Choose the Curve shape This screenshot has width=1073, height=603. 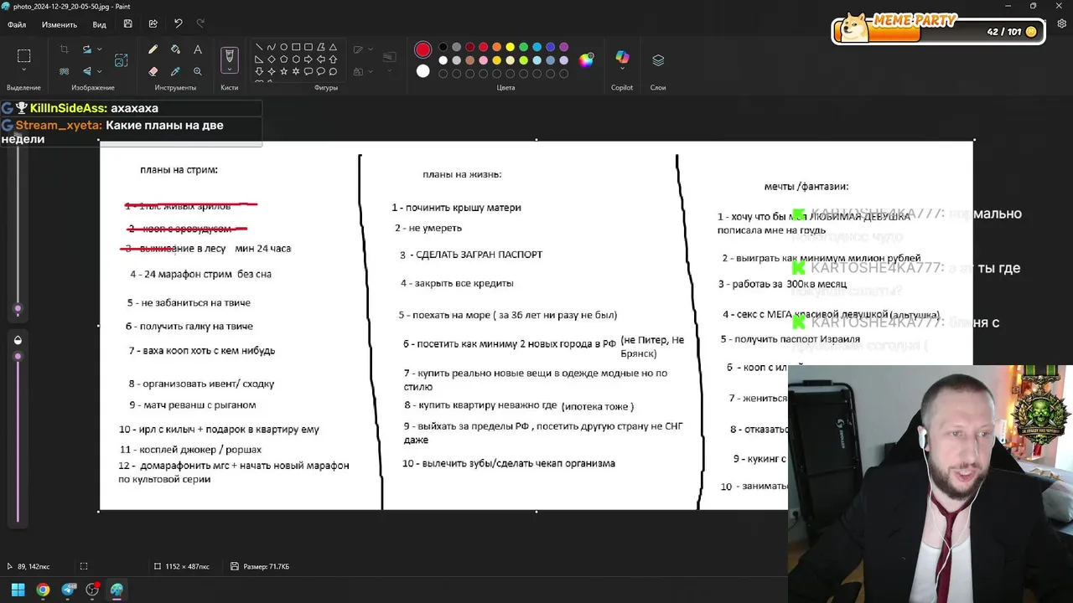pyautogui.click(x=272, y=47)
